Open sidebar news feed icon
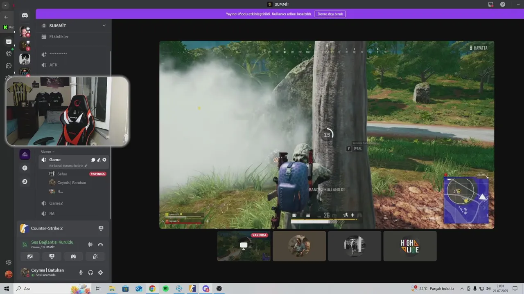The width and height of the screenshot is (524, 294). pos(9,42)
